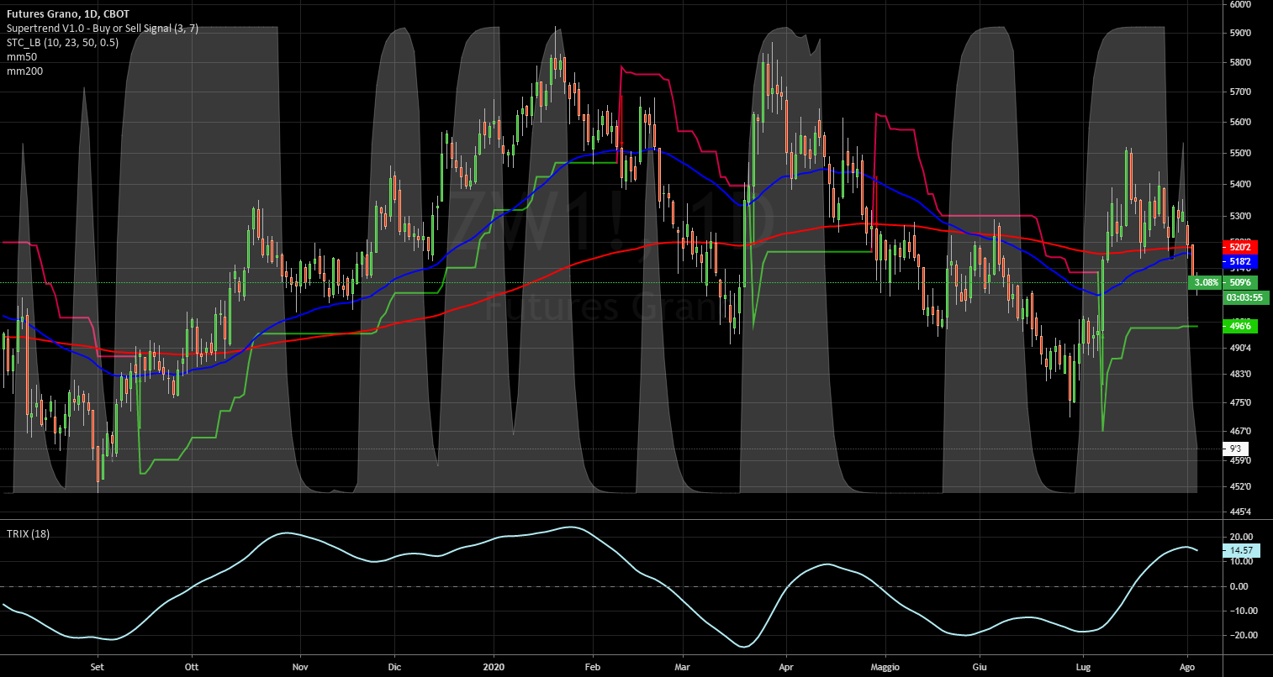
Task: Click the 490'4 price axis label
Action: point(1240,347)
